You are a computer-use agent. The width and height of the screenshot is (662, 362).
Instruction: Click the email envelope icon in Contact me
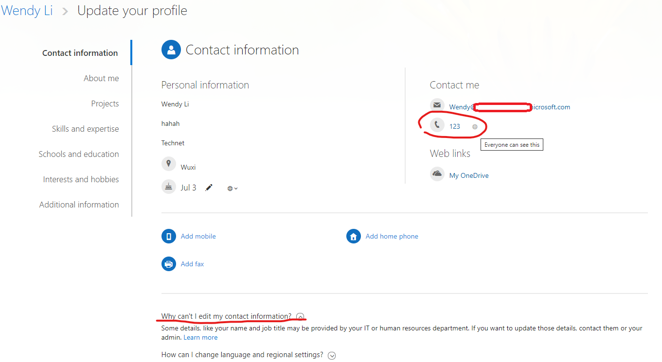[x=437, y=105]
